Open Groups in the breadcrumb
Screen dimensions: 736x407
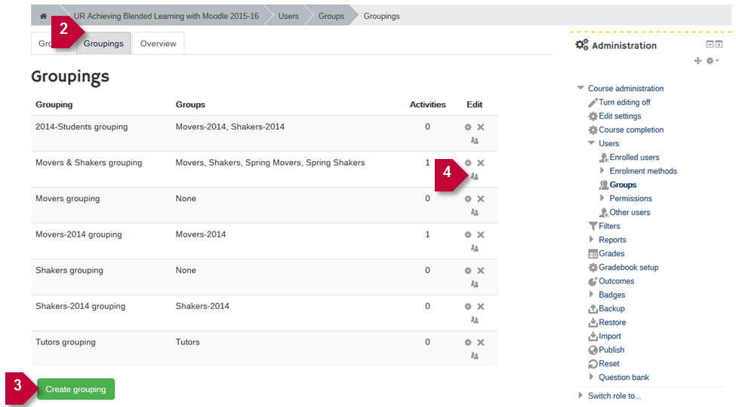click(331, 16)
